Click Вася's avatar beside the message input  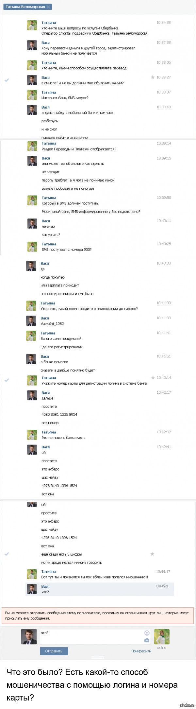tap(29, 636)
